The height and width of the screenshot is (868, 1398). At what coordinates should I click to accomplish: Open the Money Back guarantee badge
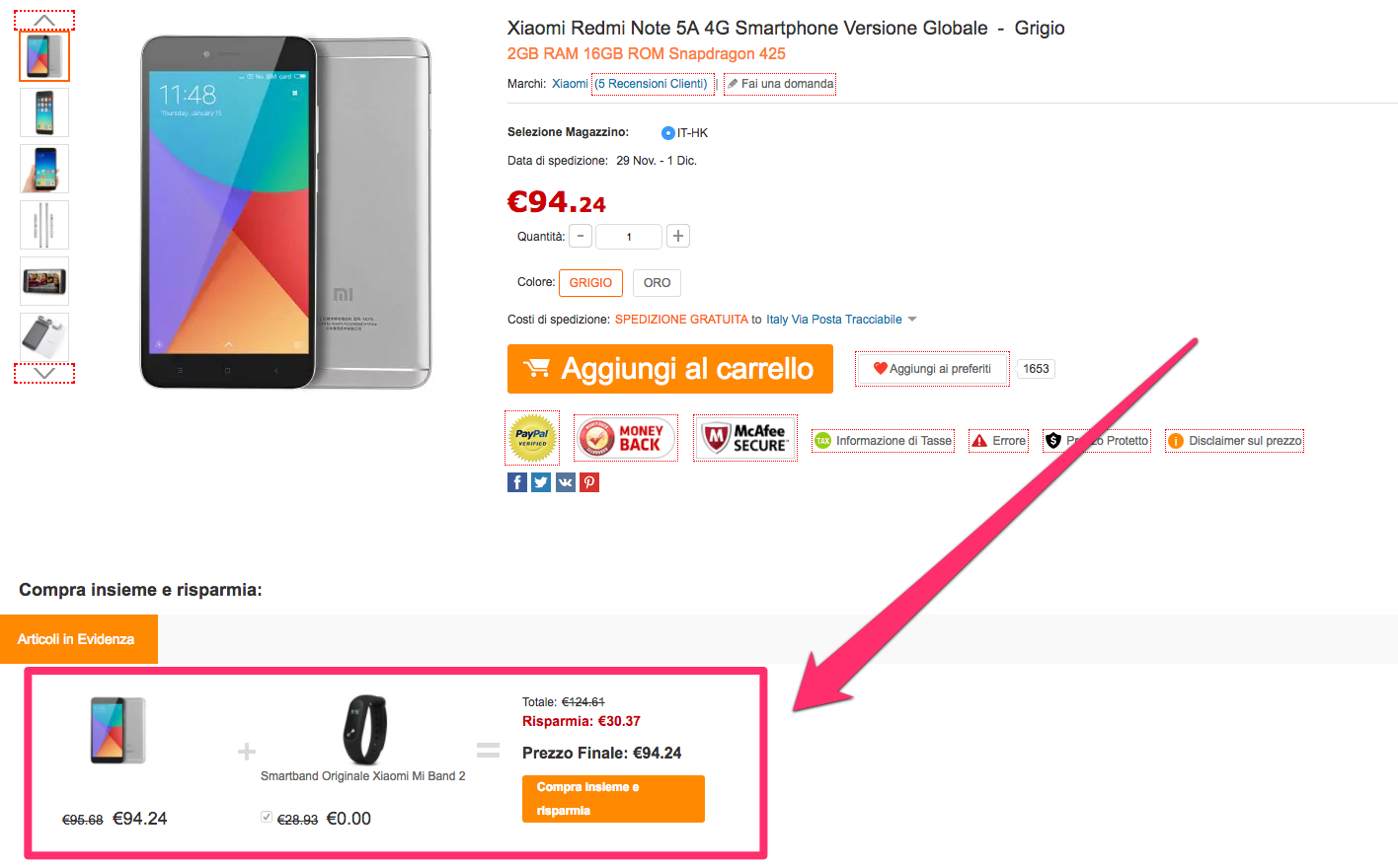pos(626,438)
